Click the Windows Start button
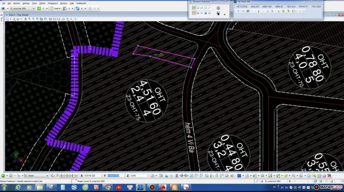The height and width of the screenshot is (192, 344). [4, 187]
